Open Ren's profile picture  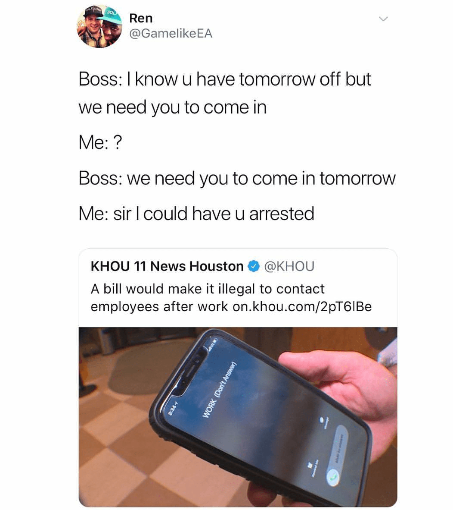tap(99, 26)
